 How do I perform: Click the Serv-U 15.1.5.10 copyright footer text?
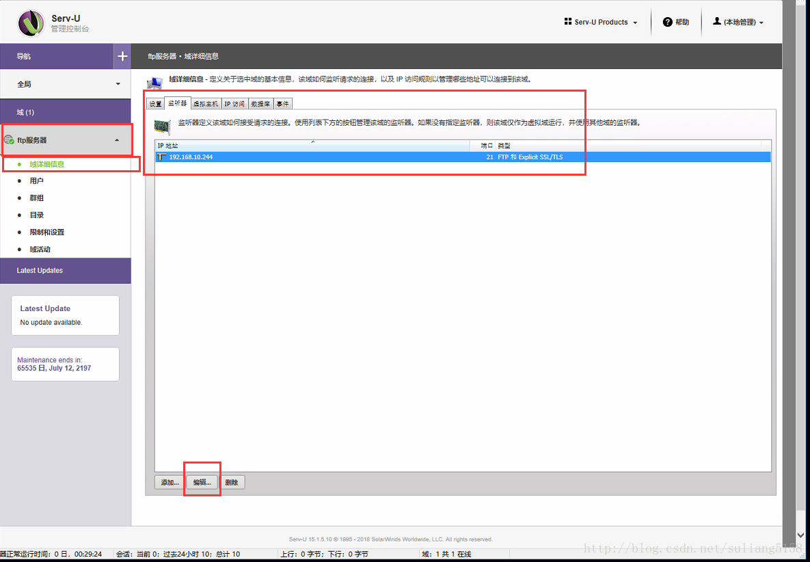click(x=390, y=539)
